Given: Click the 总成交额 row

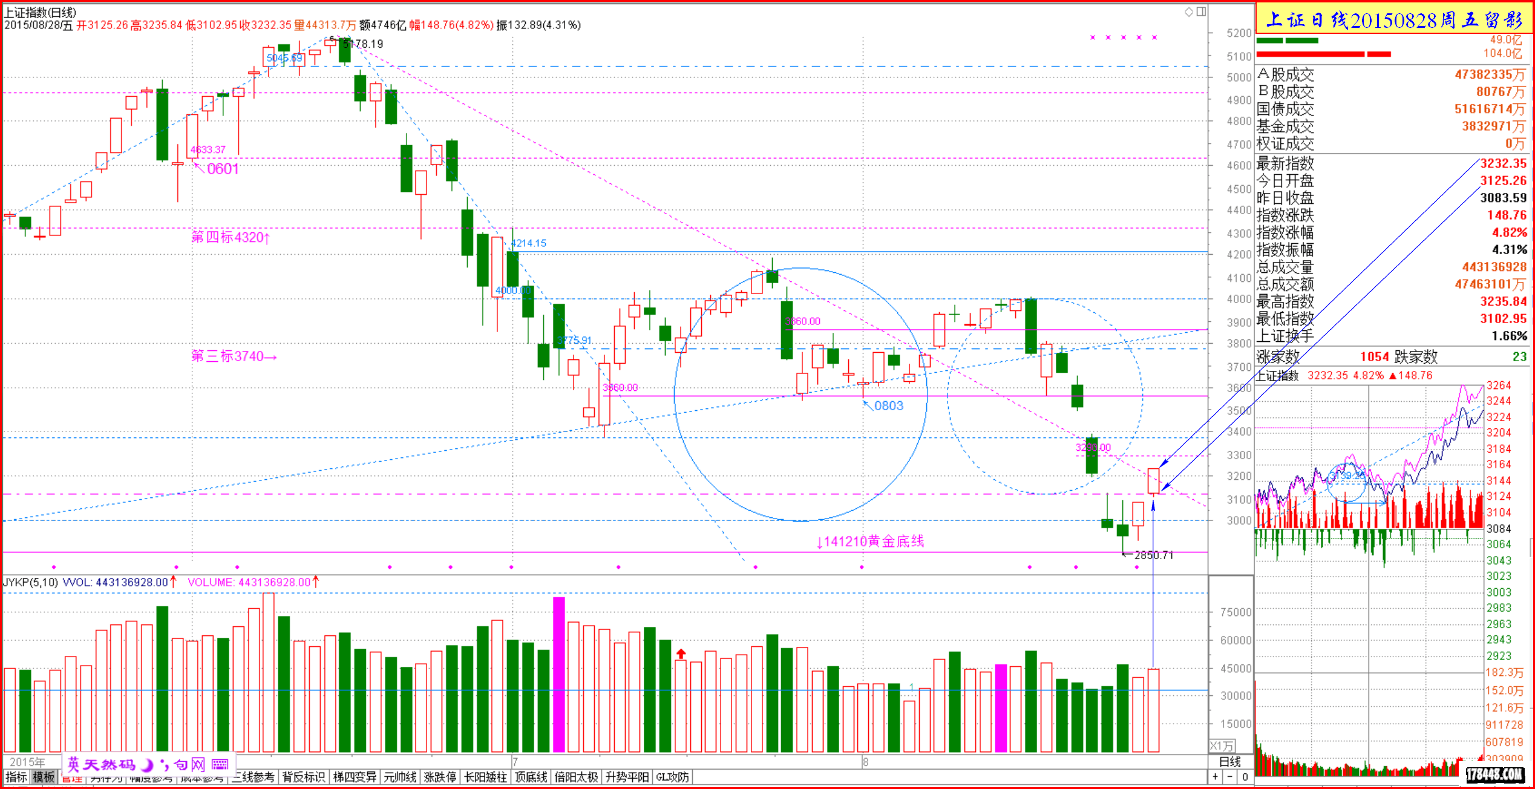Looking at the screenshot, I should [1391, 284].
